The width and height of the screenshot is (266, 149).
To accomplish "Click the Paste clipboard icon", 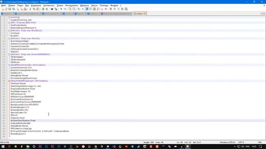I will click(x=38, y=9).
